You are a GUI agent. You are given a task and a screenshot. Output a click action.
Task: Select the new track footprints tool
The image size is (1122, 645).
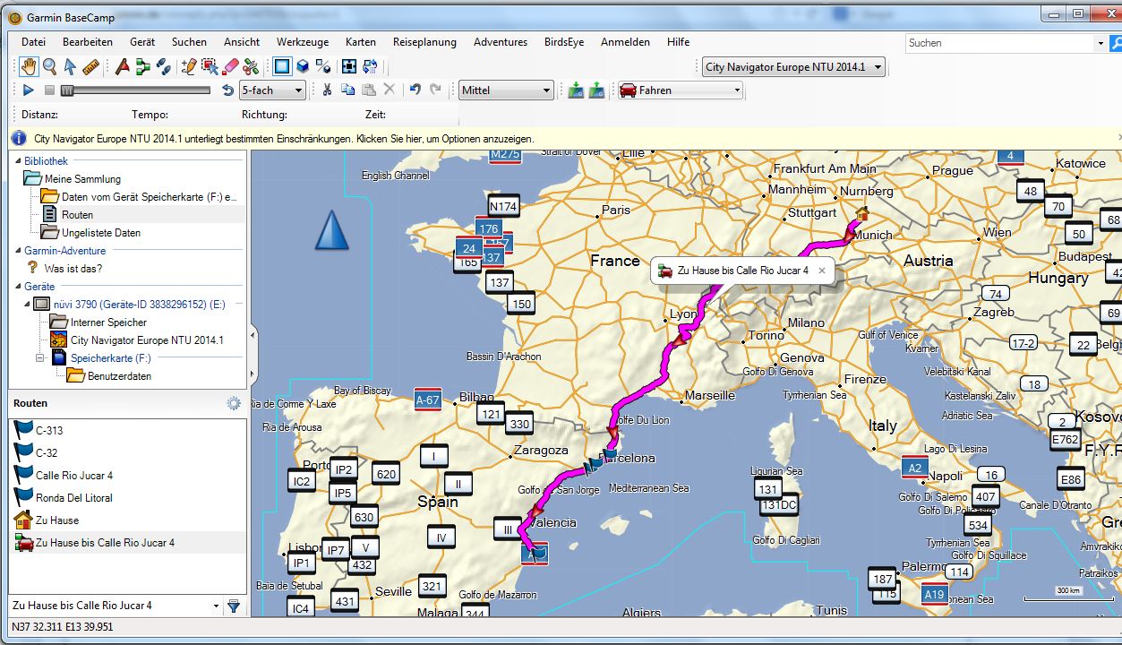click(x=163, y=66)
